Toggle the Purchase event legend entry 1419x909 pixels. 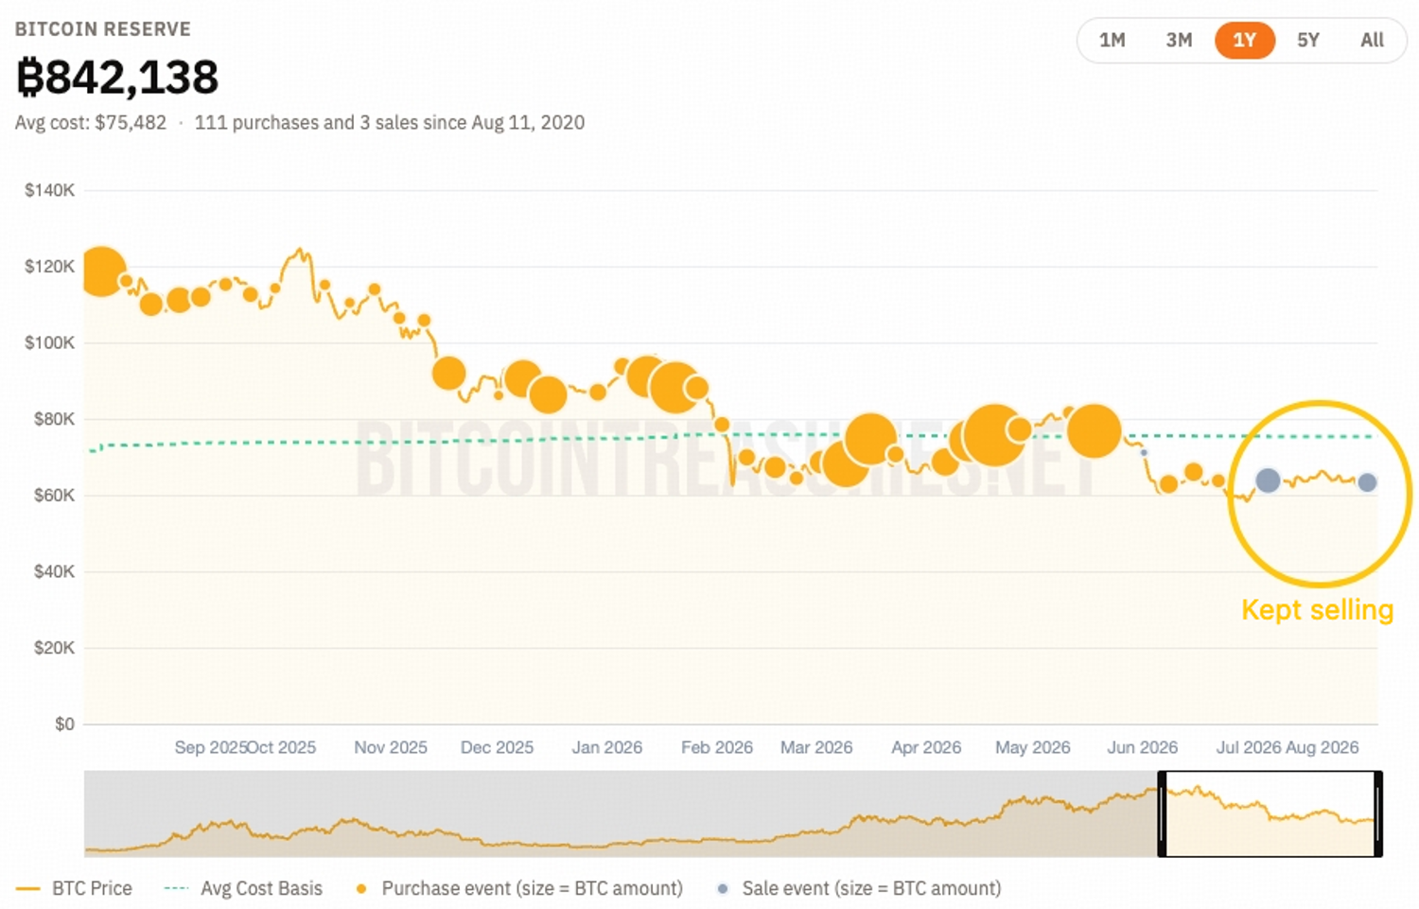tap(519, 888)
